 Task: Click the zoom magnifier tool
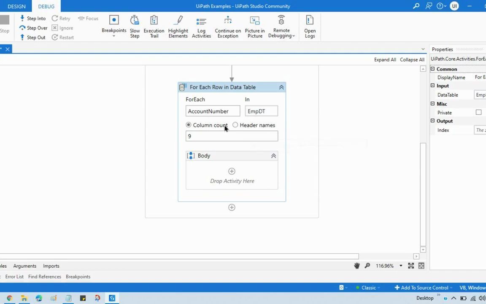click(x=367, y=266)
